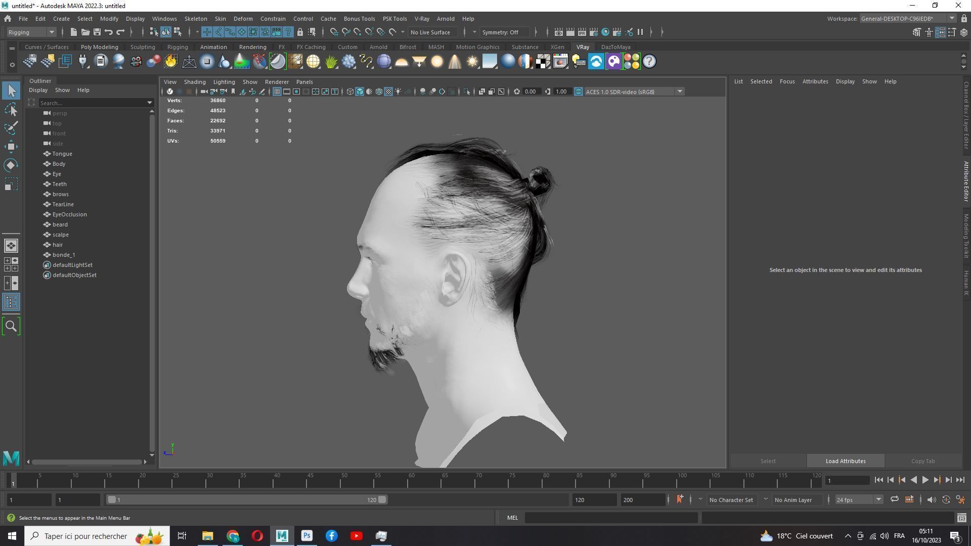
Task: Open the Symmetry: Off dropdown
Action: (x=505, y=32)
